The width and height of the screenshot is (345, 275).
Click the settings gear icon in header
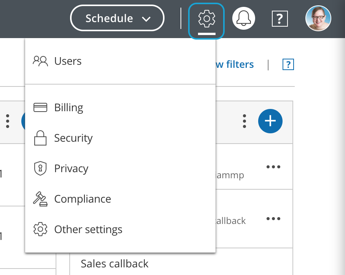206,19
